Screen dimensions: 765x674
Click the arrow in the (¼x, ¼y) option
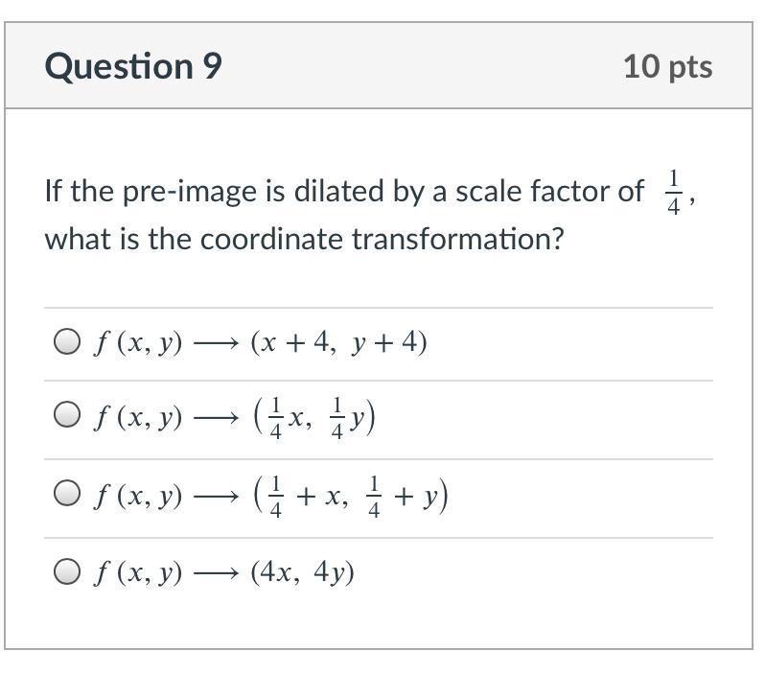(216, 417)
